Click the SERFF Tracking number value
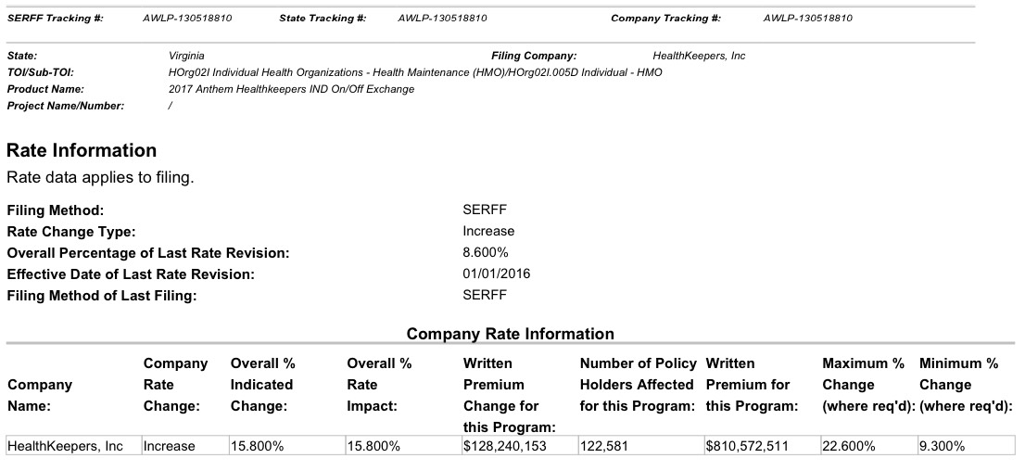Screen dimensions: 1025x471 (x=188, y=19)
